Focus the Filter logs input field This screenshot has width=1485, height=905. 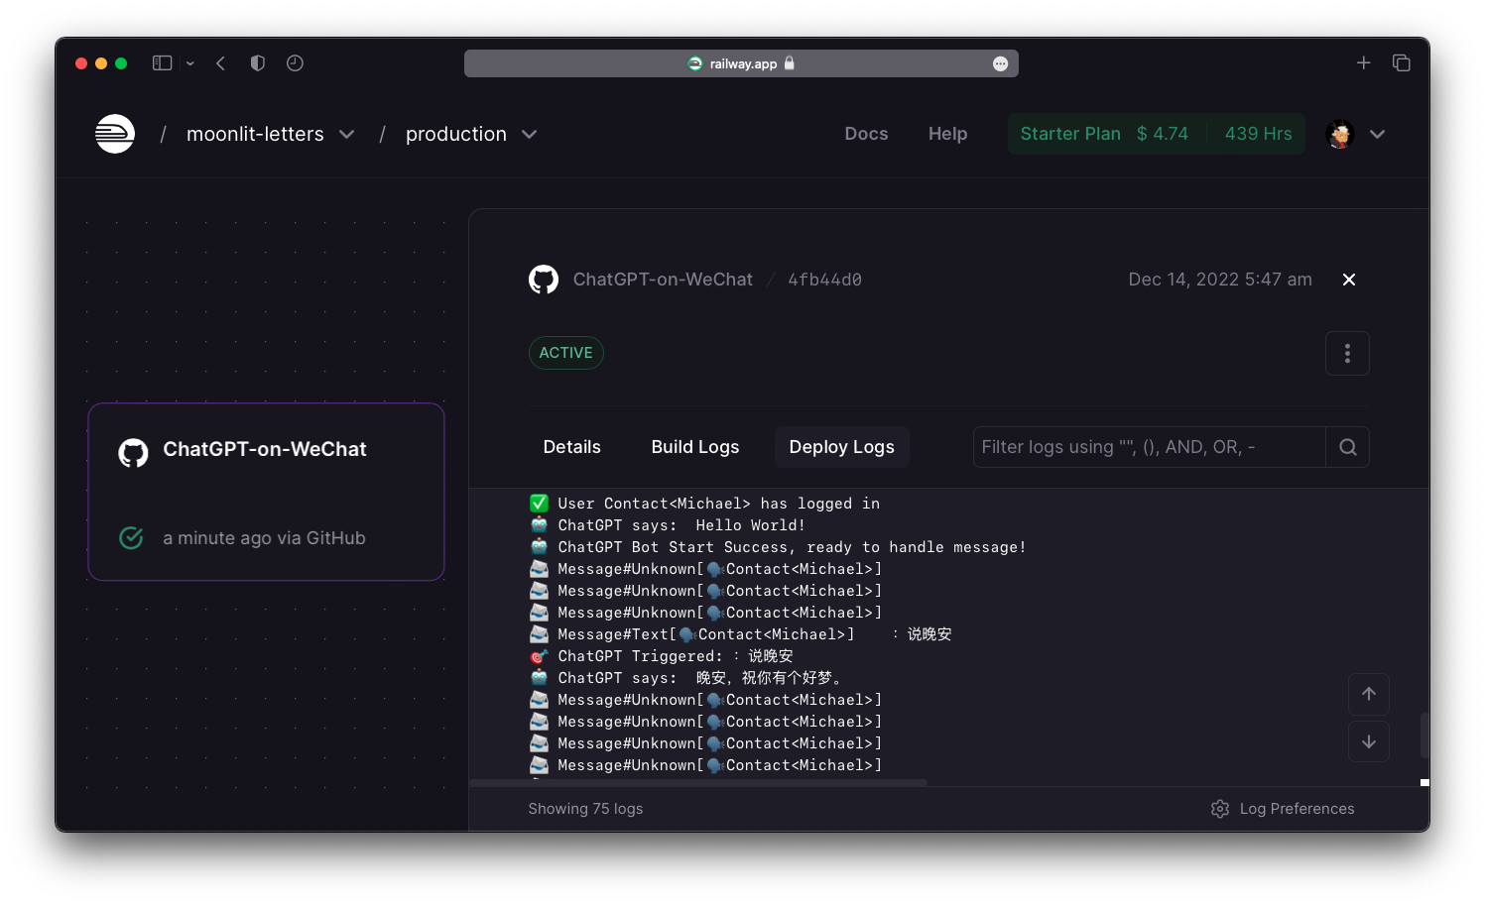pos(1149,447)
